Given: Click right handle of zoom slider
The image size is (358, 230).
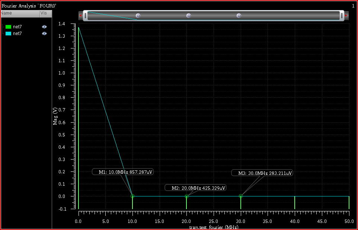Looking at the screenshot, I should click(x=342, y=16).
